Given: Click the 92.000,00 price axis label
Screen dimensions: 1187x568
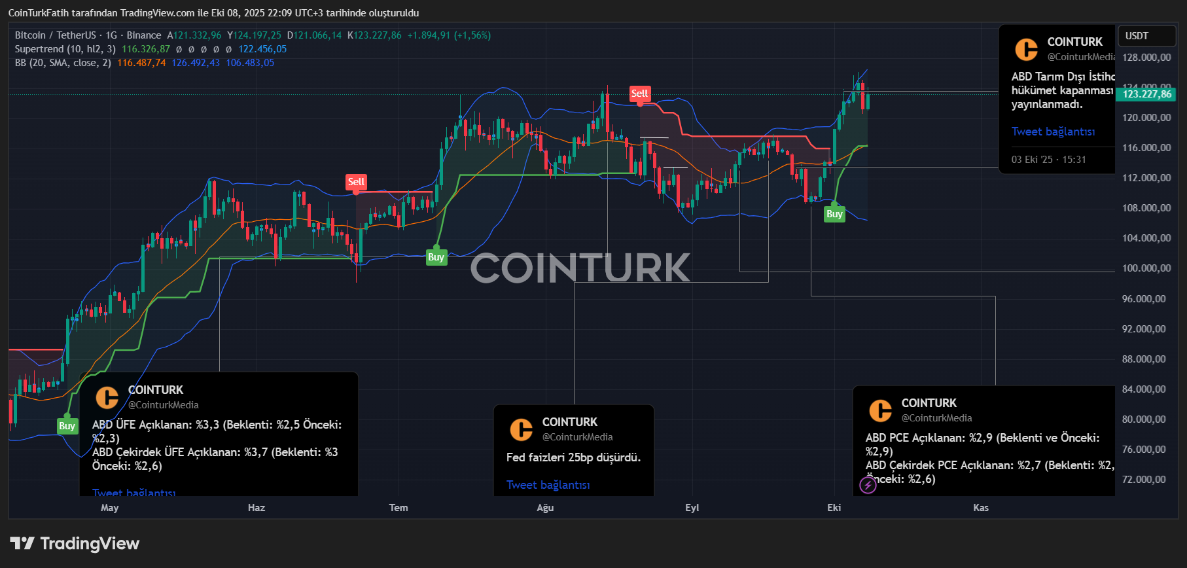Looking at the screenshot, I should [x=1144, y=329].
